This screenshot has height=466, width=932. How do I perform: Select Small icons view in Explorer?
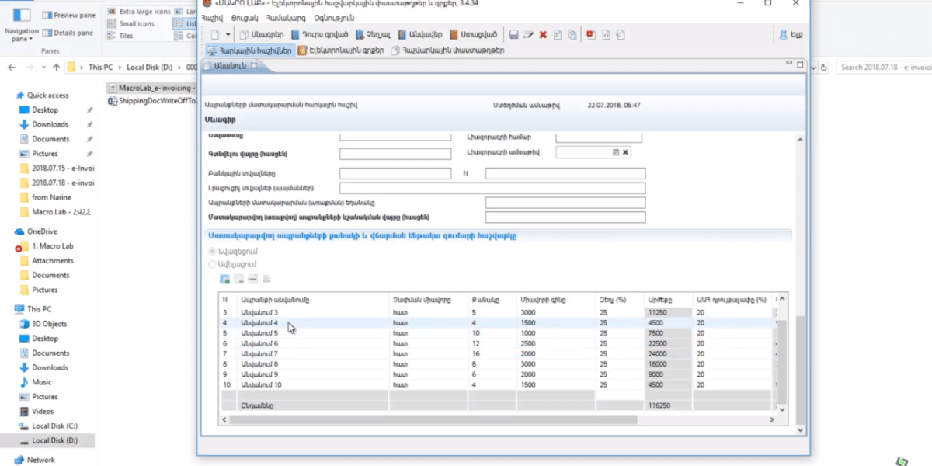pyautogui.click(x=131, y=23)
